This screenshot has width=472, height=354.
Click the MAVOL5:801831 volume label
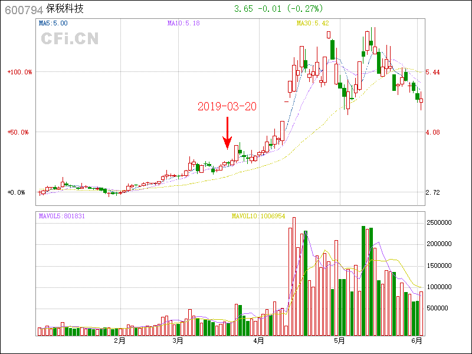pos(62,216)
